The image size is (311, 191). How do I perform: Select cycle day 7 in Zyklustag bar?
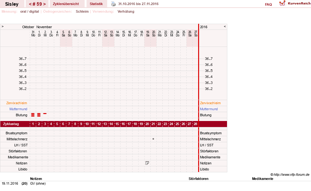point(69,124)
